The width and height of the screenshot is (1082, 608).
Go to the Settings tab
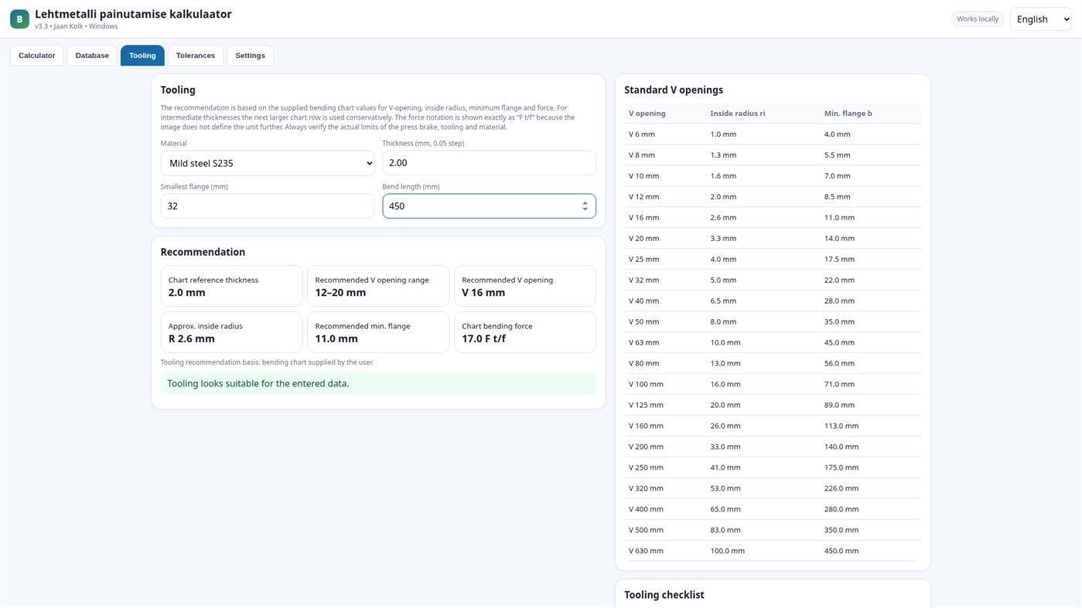250,56
